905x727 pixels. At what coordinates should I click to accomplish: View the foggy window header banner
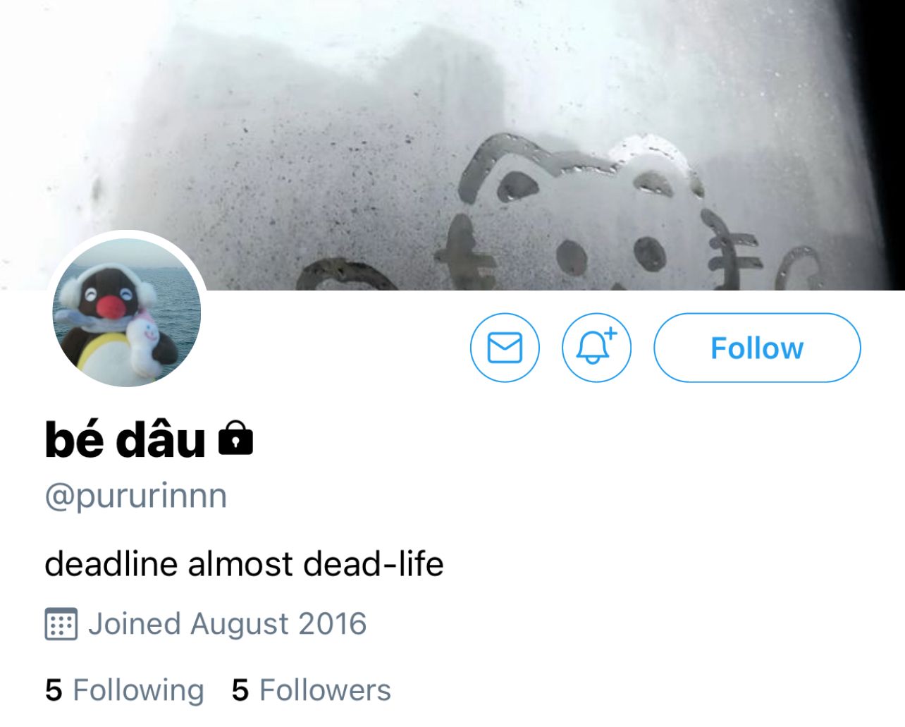[x=453, y=145]
